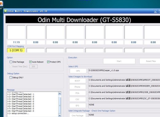Toggle the One Package checkbox
The height and width of the screenshot is (117, 160).
coord(11,62)
